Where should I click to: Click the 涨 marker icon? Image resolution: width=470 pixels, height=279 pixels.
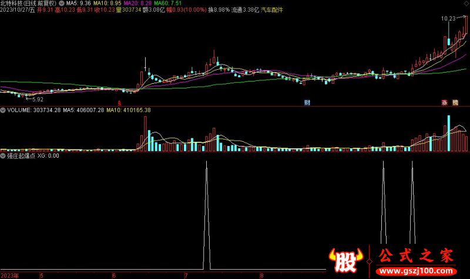tap(444, 103)
